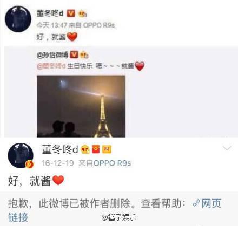Open the @孙怡微博 username in the repost
Image resolution: width=238 pixels, height=226 pixels.
click(52, 54)
